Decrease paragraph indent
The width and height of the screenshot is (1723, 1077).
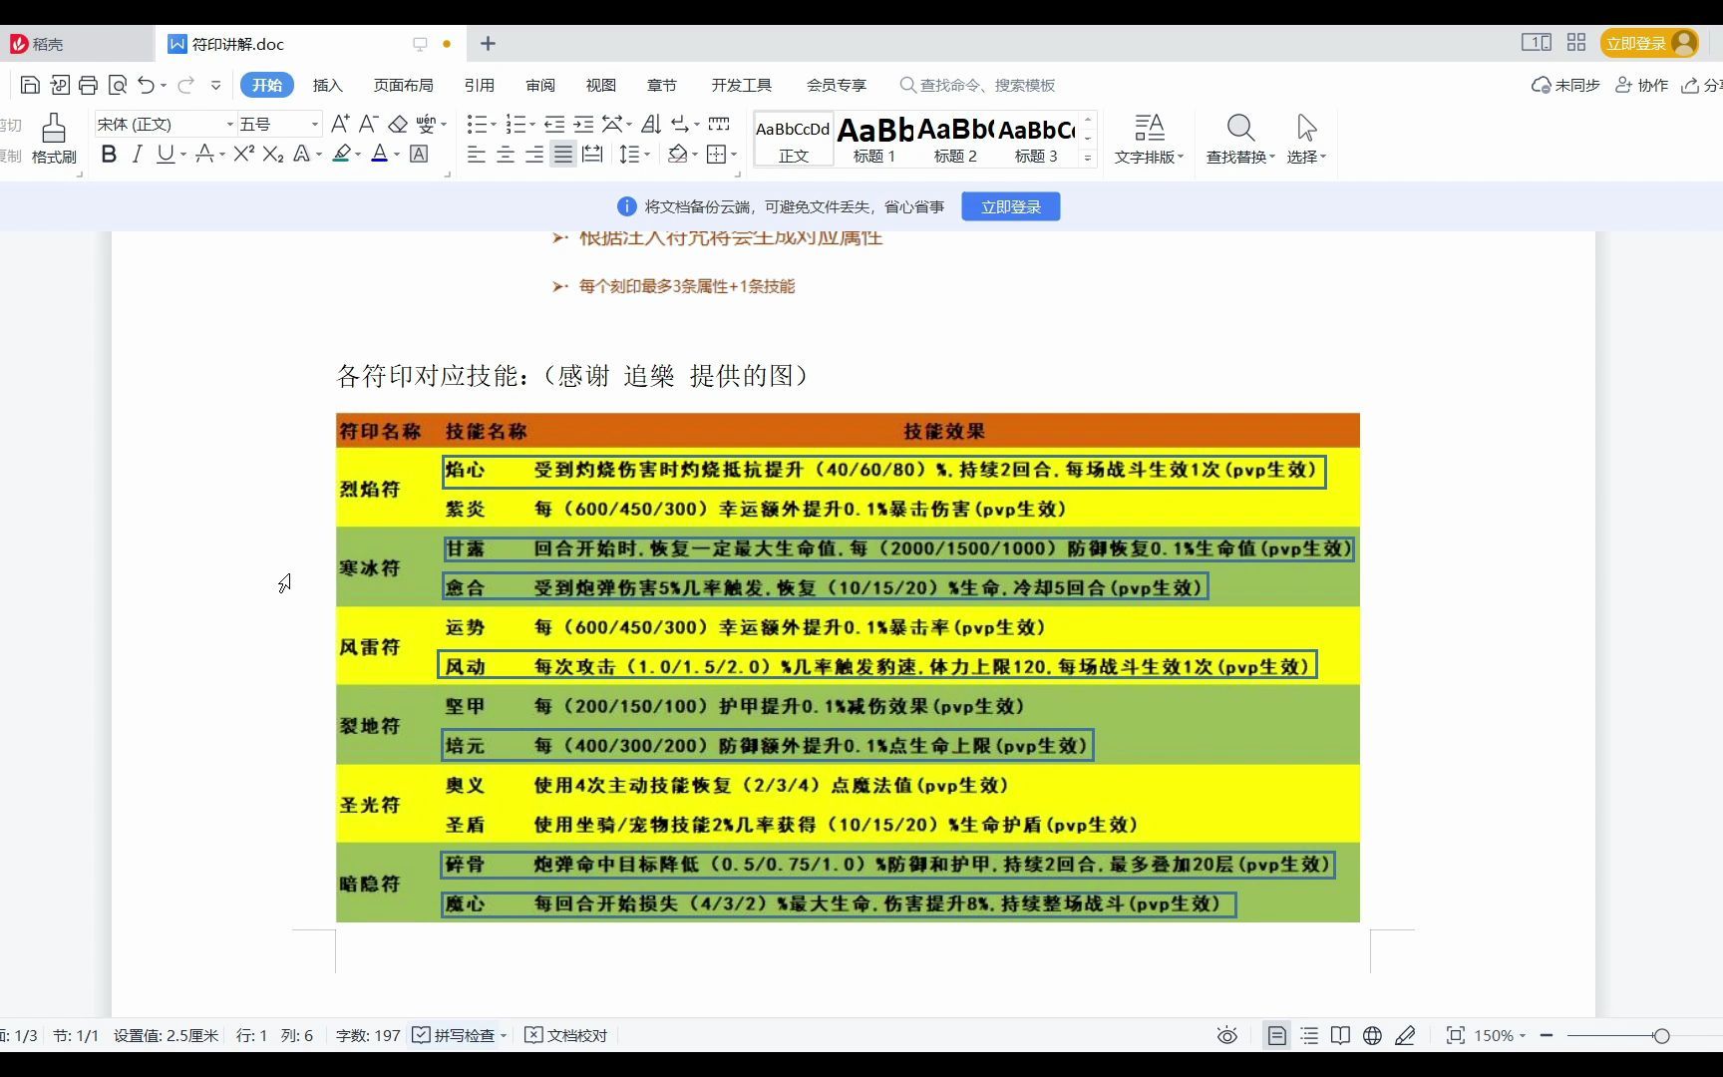pos(554,124)
